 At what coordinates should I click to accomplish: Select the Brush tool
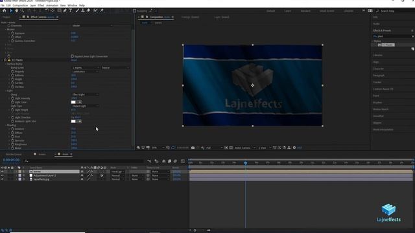click(x=77, y=10)
